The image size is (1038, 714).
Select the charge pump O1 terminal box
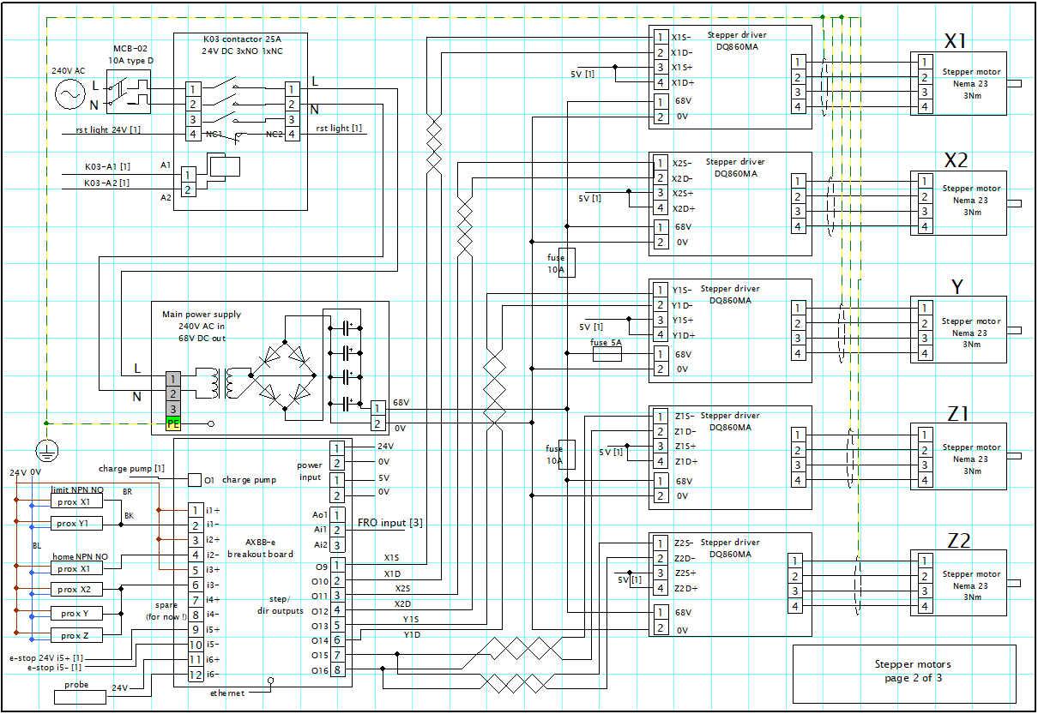coord(194,480)
